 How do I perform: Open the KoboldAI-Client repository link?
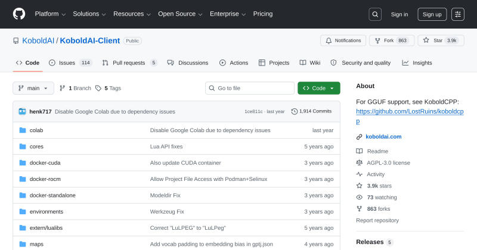[90, 40]
